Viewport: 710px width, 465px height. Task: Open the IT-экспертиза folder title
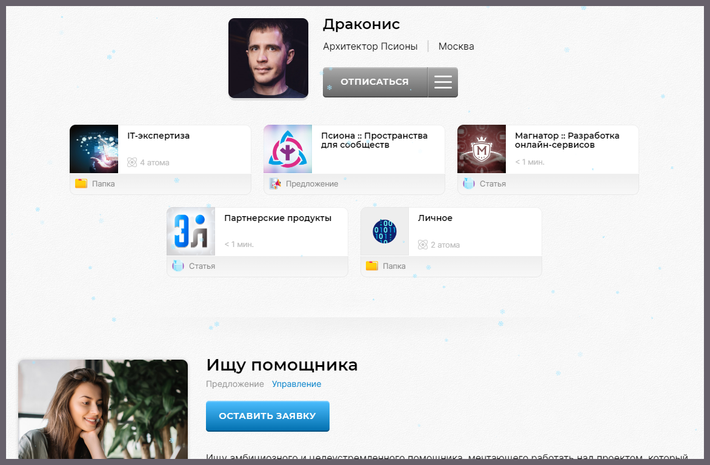click(158, 136)
